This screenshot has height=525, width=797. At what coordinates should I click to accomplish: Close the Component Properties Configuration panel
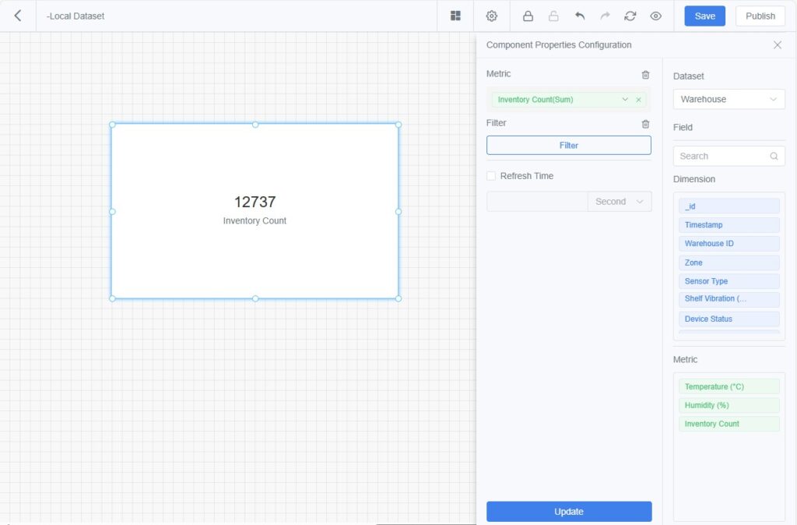(777, 45)
